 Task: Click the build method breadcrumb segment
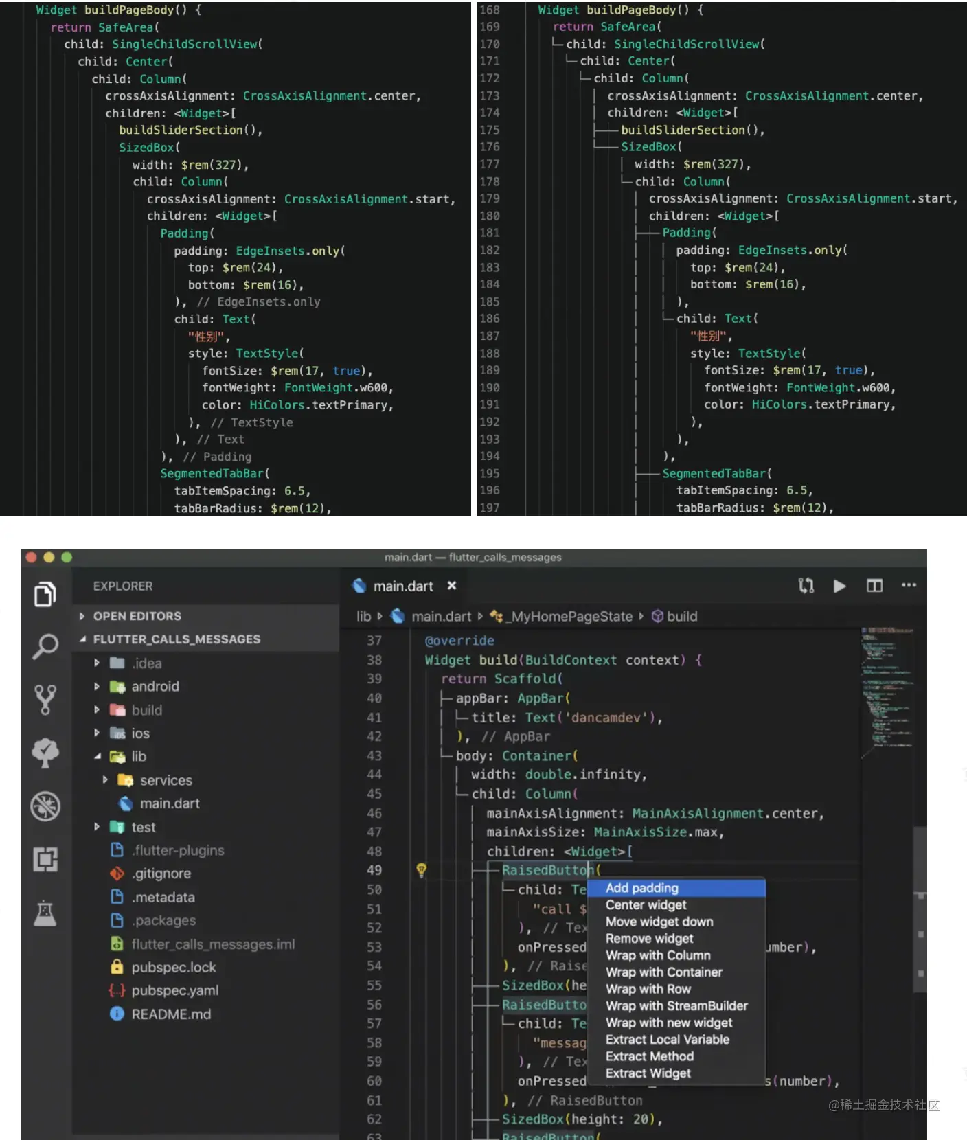(681, 616)
